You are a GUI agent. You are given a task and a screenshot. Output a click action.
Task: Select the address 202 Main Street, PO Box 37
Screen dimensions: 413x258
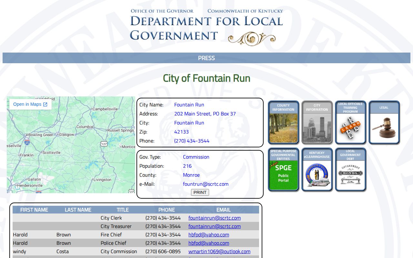(x=205, y=114)
